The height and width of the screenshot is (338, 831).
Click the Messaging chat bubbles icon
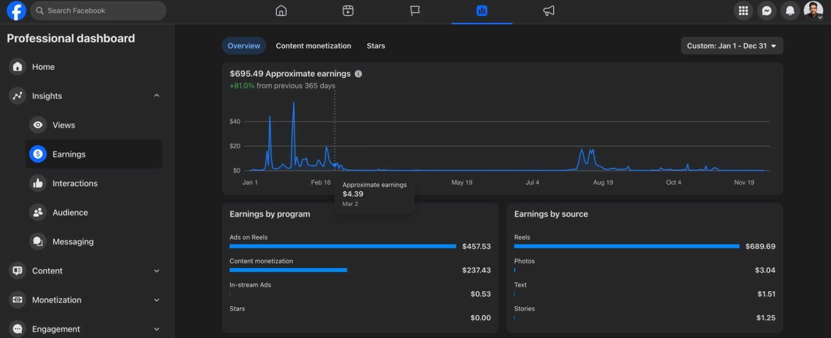click(x=38, y=242)
